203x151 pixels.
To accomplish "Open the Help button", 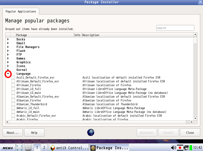I will [34, 132].
